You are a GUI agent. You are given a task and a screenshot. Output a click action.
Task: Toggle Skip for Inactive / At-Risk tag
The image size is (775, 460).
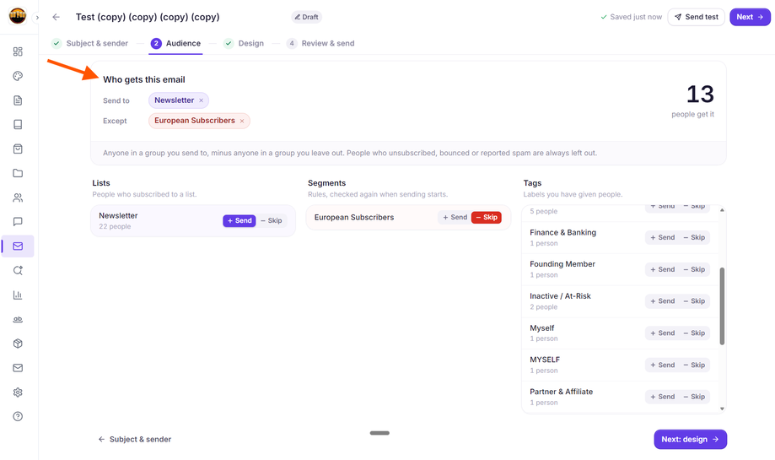694,301
